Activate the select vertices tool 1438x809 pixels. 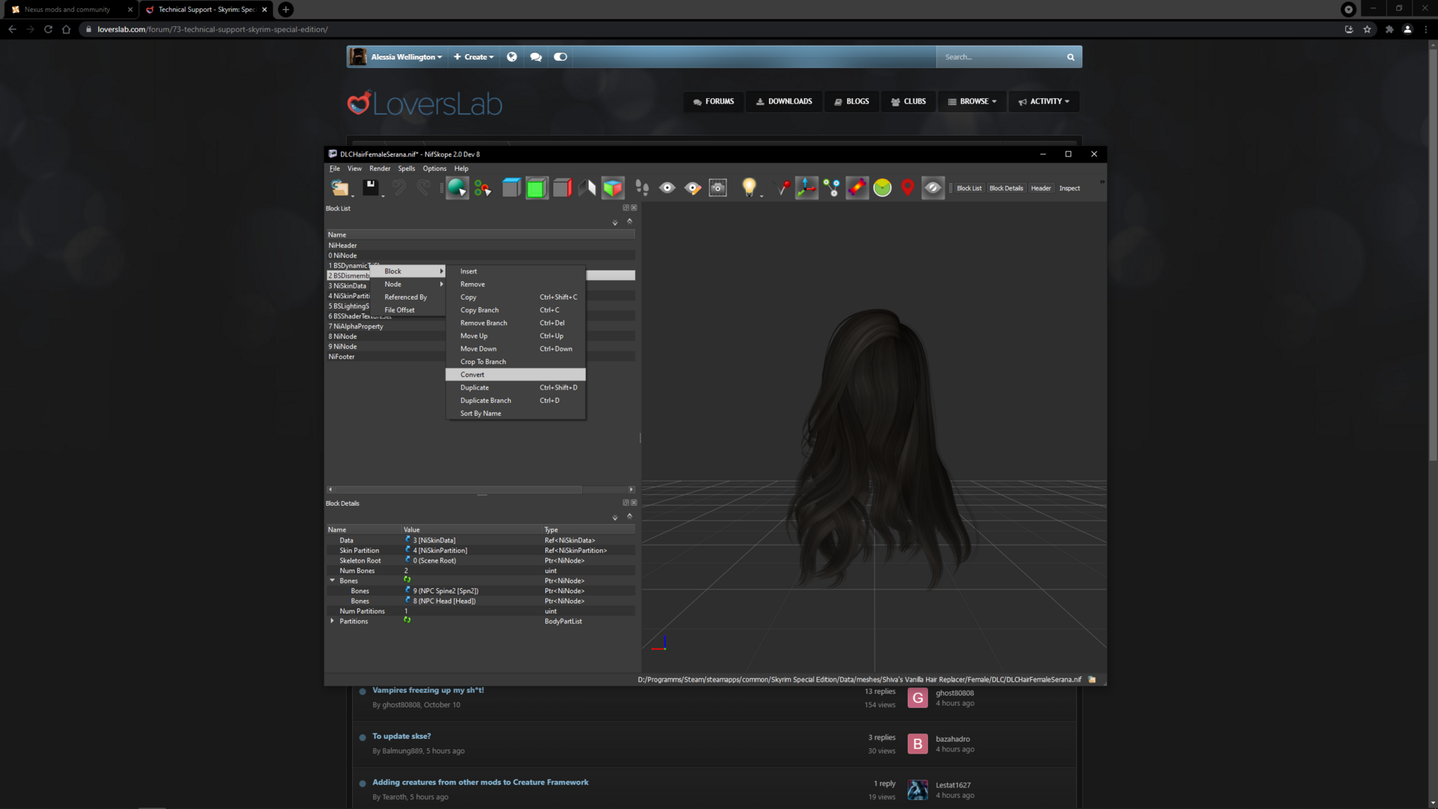tap(482, 188)
